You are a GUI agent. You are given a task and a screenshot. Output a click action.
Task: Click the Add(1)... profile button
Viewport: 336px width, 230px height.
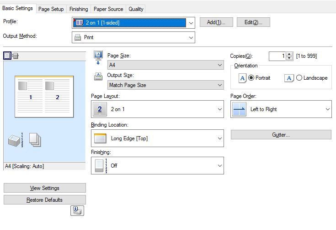[x=216, y=22]
